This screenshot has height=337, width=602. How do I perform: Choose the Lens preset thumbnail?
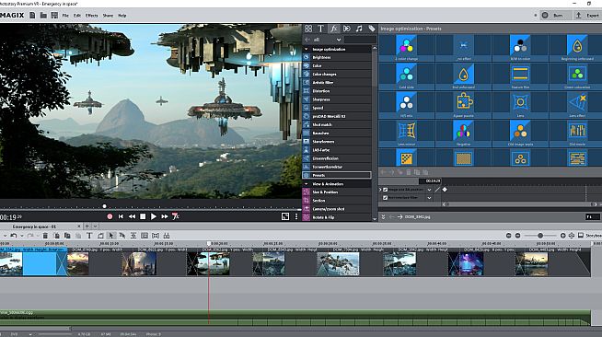520,104
